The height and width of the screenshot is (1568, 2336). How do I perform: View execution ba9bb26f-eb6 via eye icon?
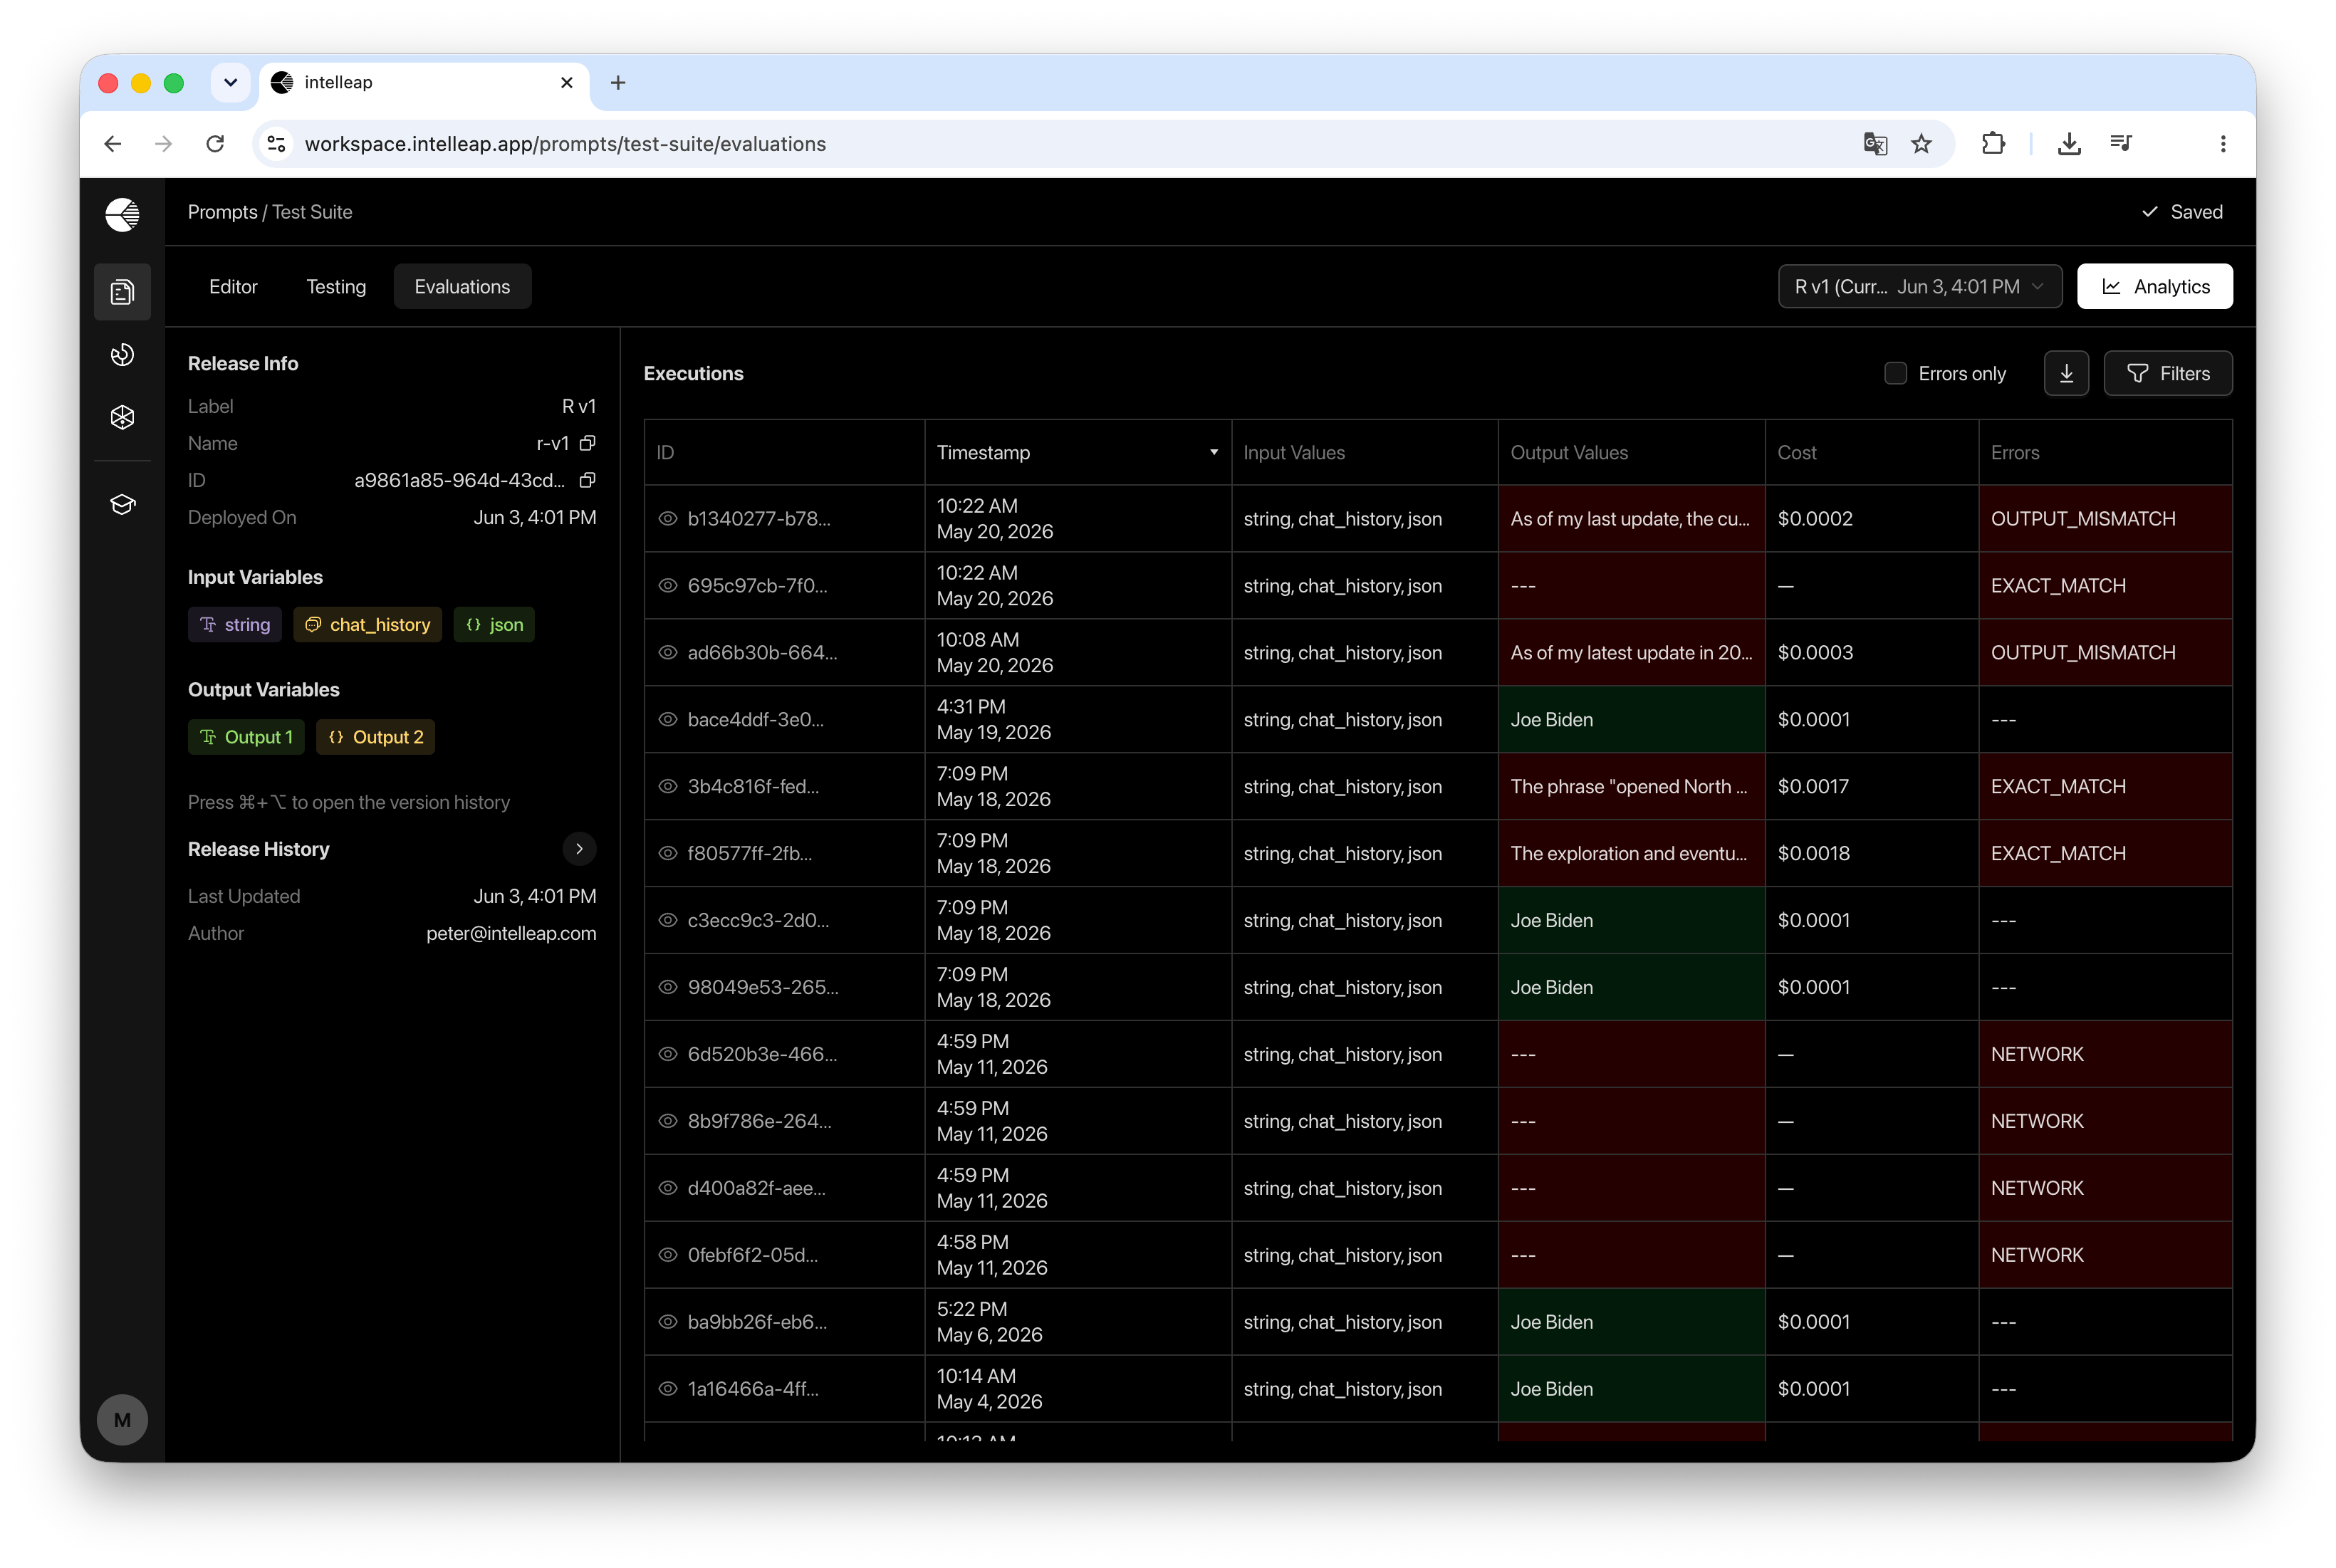[668, 1322]
